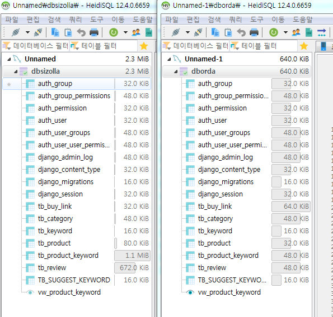Click CSV export icon in right window
The image size is (333, 317).
[x=309, y=32]
